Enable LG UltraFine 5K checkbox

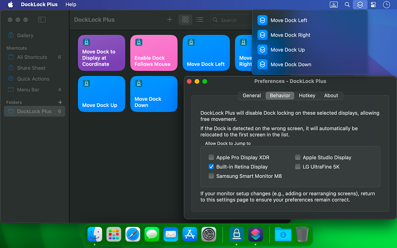[298, 167]
